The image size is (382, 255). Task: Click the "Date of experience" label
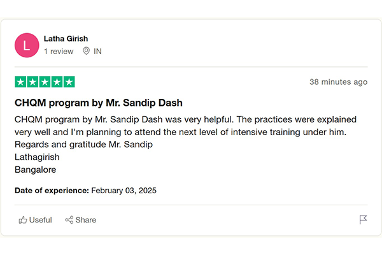pyautogui.click(x=52, y=190)
